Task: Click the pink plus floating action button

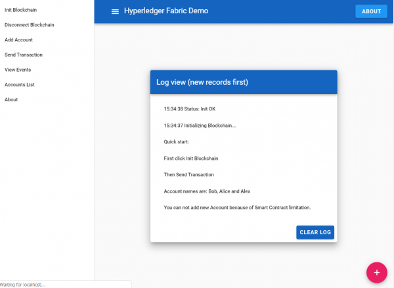Action: click(376, 272)
